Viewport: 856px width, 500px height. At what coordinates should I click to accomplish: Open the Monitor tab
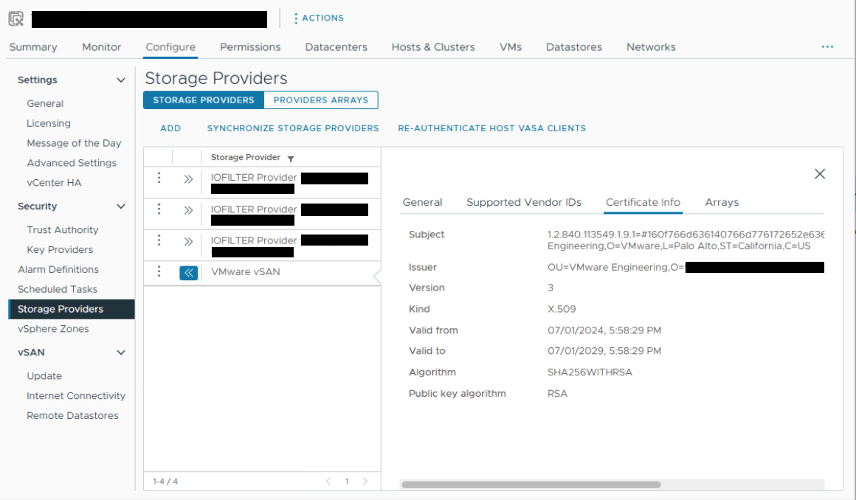pyautogui.click(x=101, y=46)
